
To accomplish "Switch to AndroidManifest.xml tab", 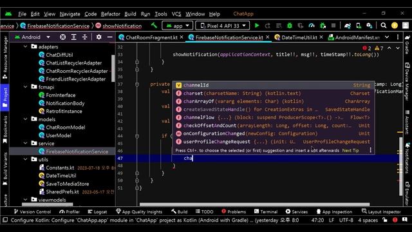I will coord(354,37).
